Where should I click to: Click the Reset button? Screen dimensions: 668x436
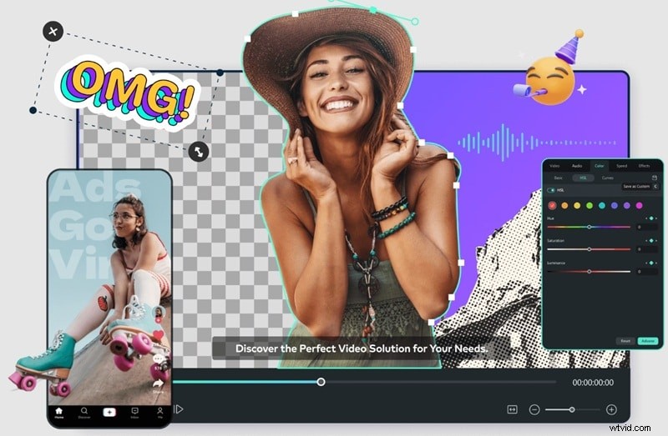[x=625, y=341]
